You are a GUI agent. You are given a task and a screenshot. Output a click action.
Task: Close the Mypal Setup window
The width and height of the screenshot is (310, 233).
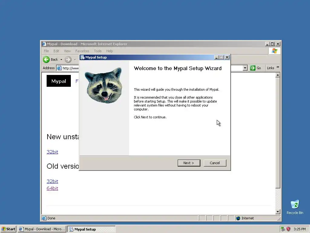click(x=227, y=57)
